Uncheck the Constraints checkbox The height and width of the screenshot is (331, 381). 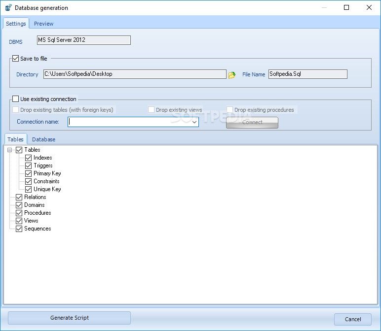click(x=29, y=181)
